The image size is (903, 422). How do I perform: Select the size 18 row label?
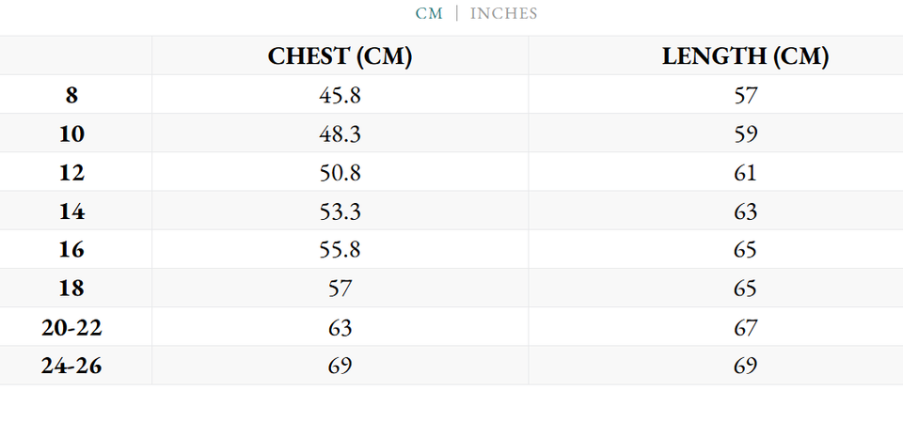71,289
